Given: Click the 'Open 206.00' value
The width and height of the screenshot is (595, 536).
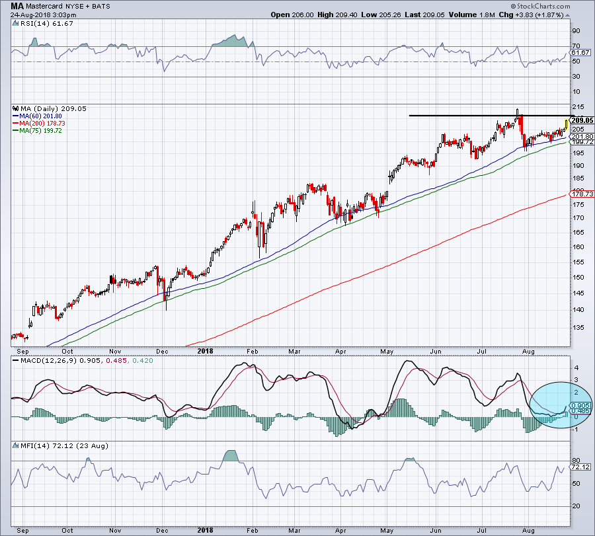Looking at the screenshot, I should tap(292, 15).
